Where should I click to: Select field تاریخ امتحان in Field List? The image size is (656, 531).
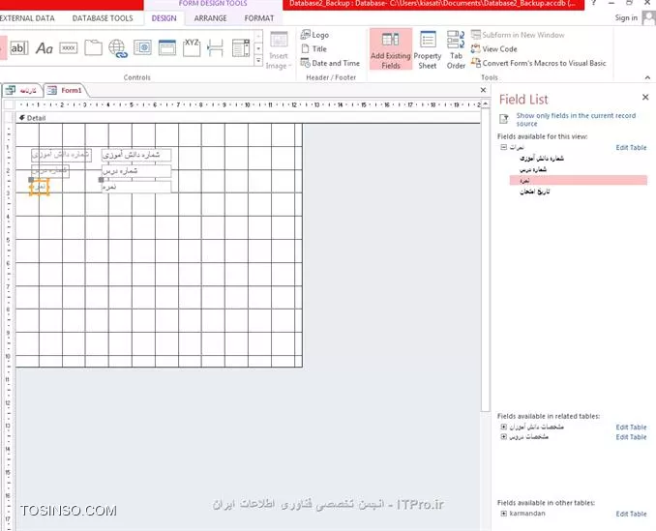pos(535,192)
